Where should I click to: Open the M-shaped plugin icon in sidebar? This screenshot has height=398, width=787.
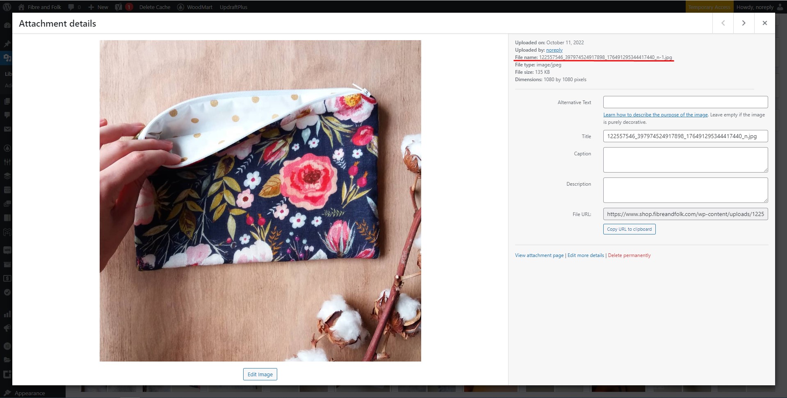[x=7, y=232]
